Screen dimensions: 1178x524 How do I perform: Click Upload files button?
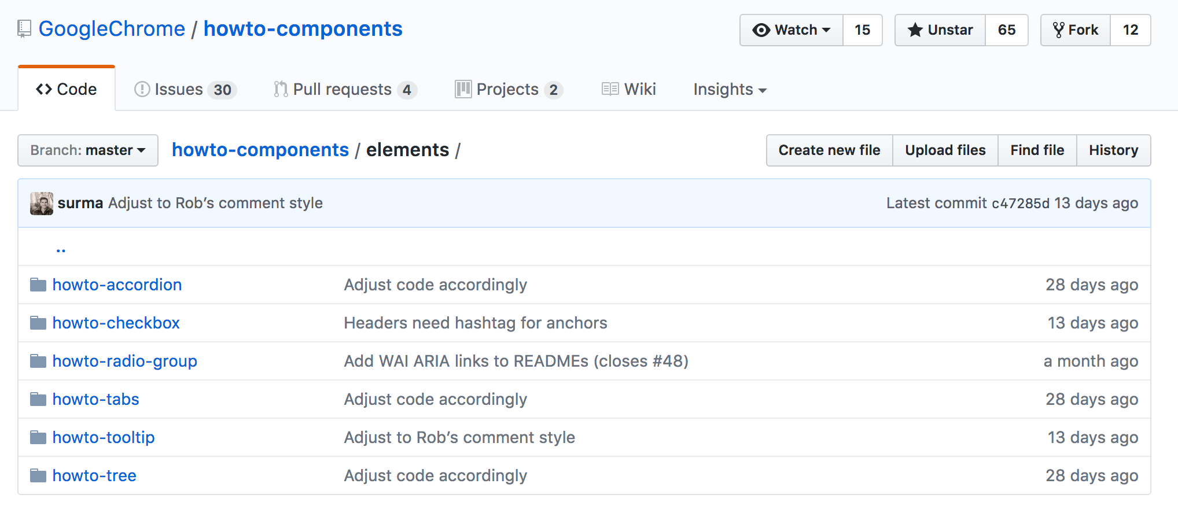coord(945,150)
